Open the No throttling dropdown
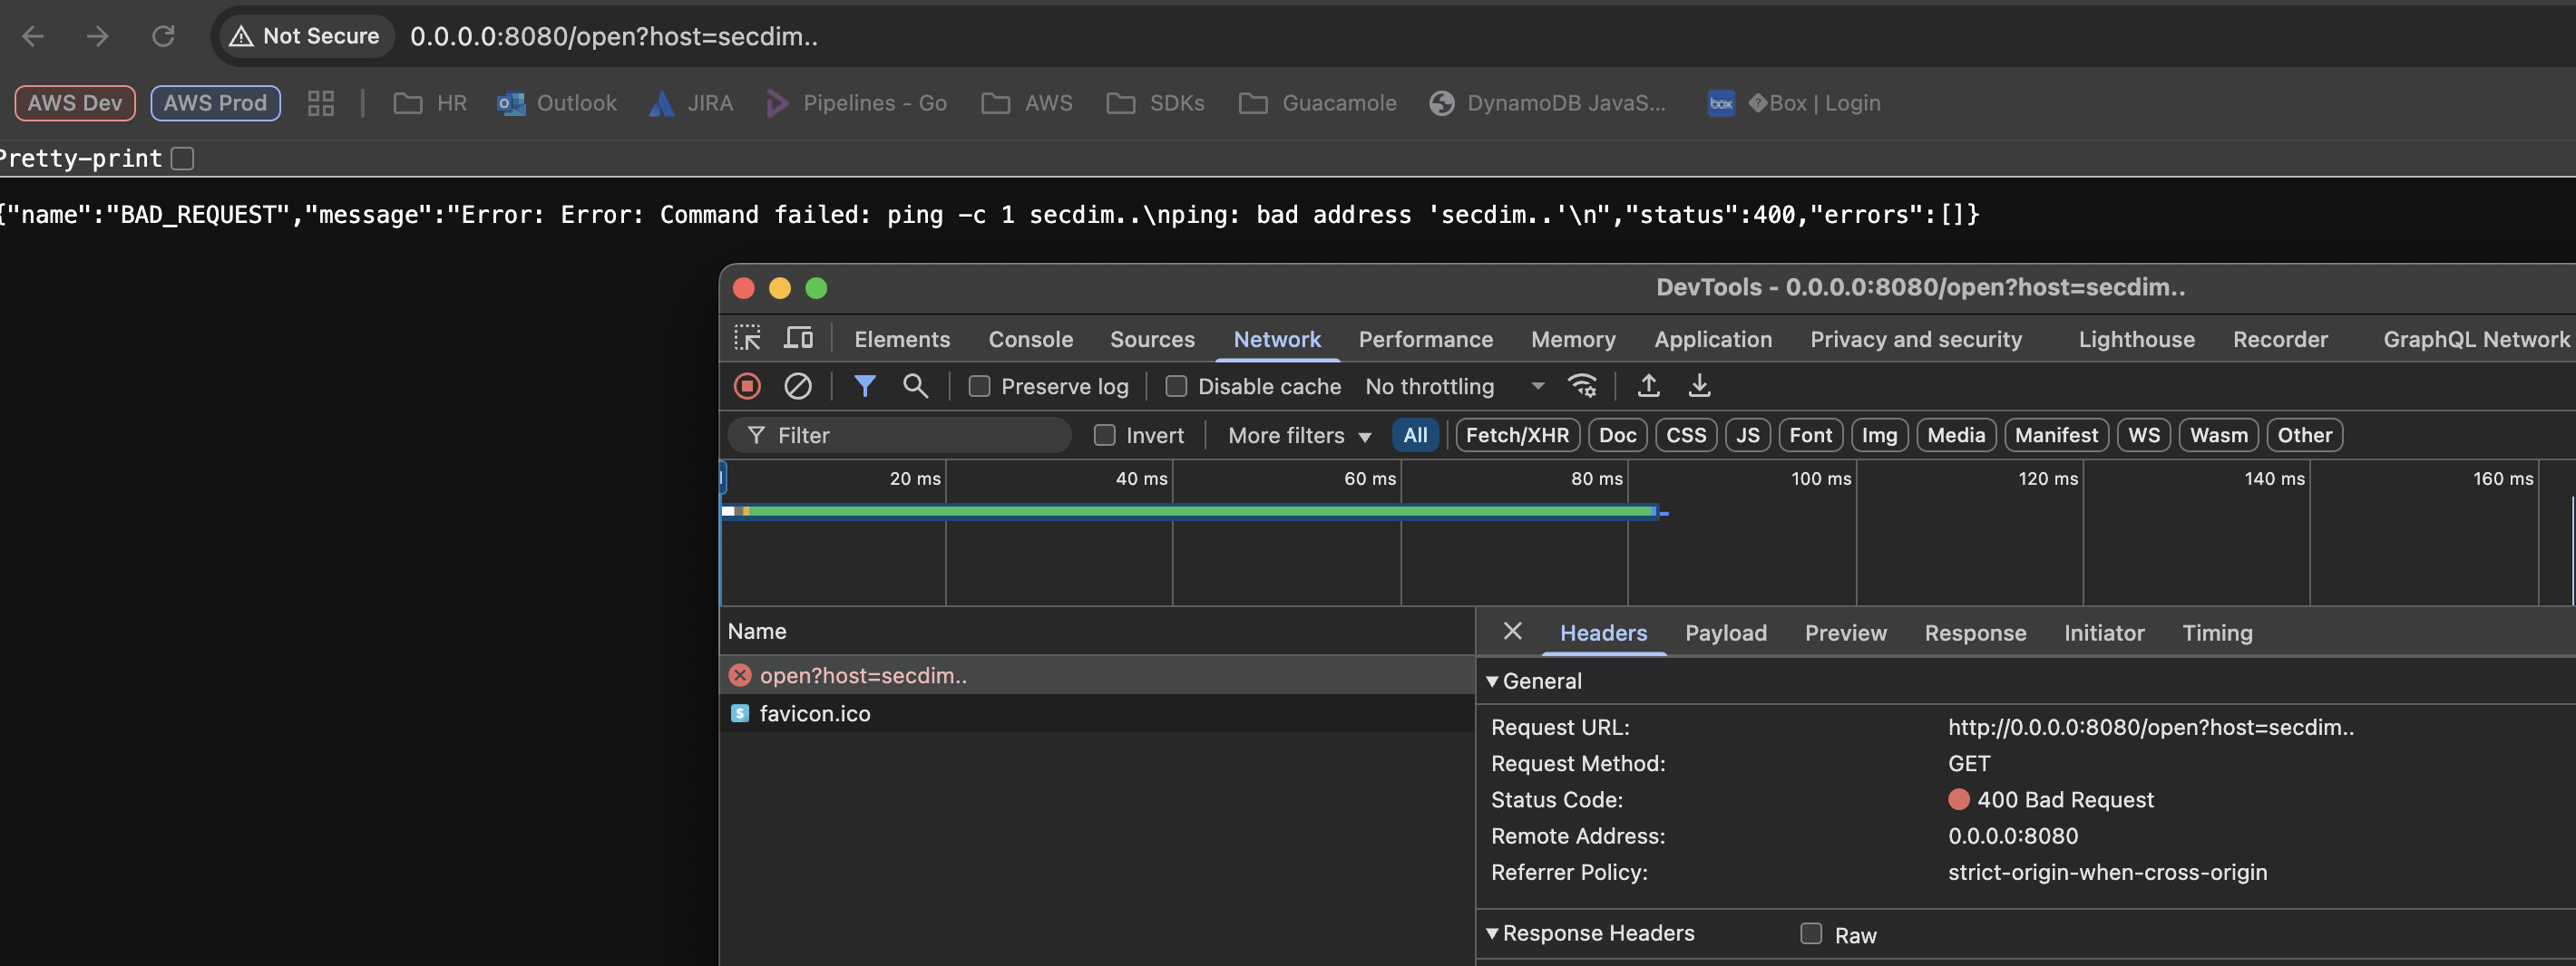The height and width of the screenshot is (966, 2576). [1455, 387]
